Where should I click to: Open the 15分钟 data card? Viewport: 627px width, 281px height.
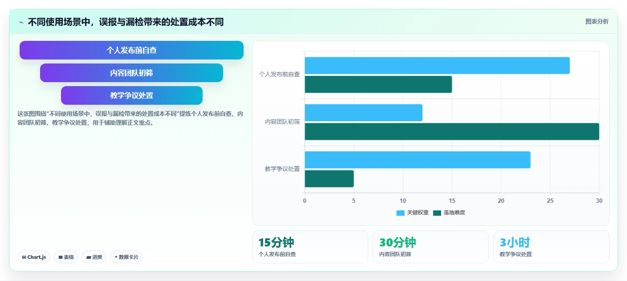tap(310, 247)
